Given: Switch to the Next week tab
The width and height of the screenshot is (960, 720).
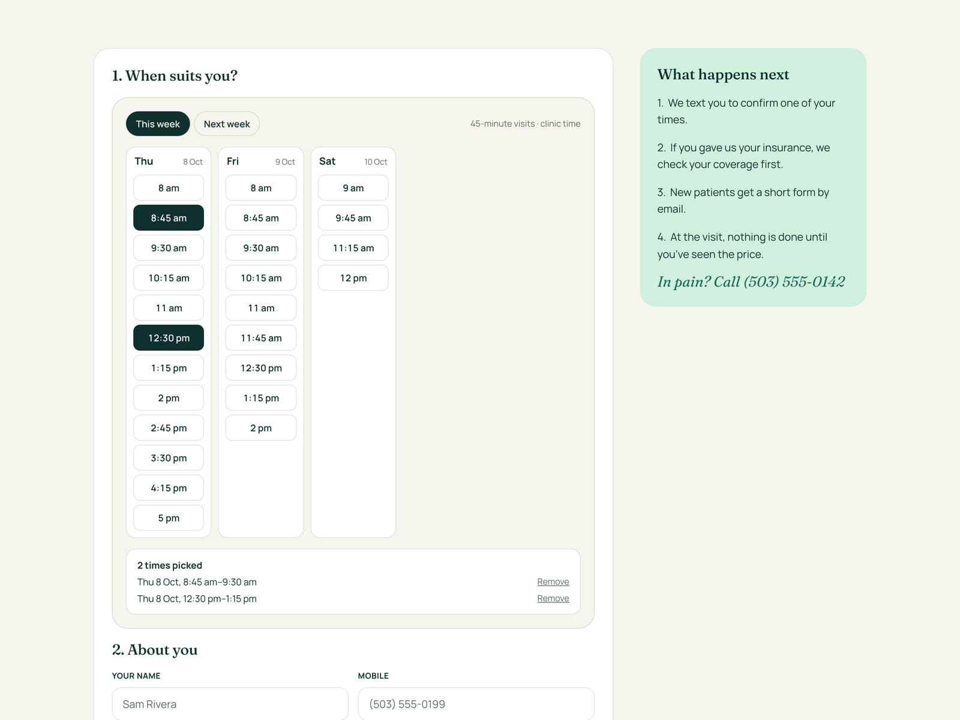Looking at the screenshot, I should (227, 124).
